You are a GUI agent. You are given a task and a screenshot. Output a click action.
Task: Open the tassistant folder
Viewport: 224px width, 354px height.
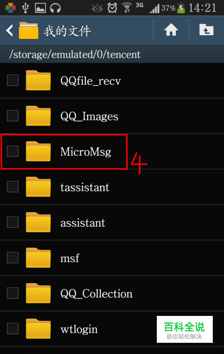click(x=112, y=187)
